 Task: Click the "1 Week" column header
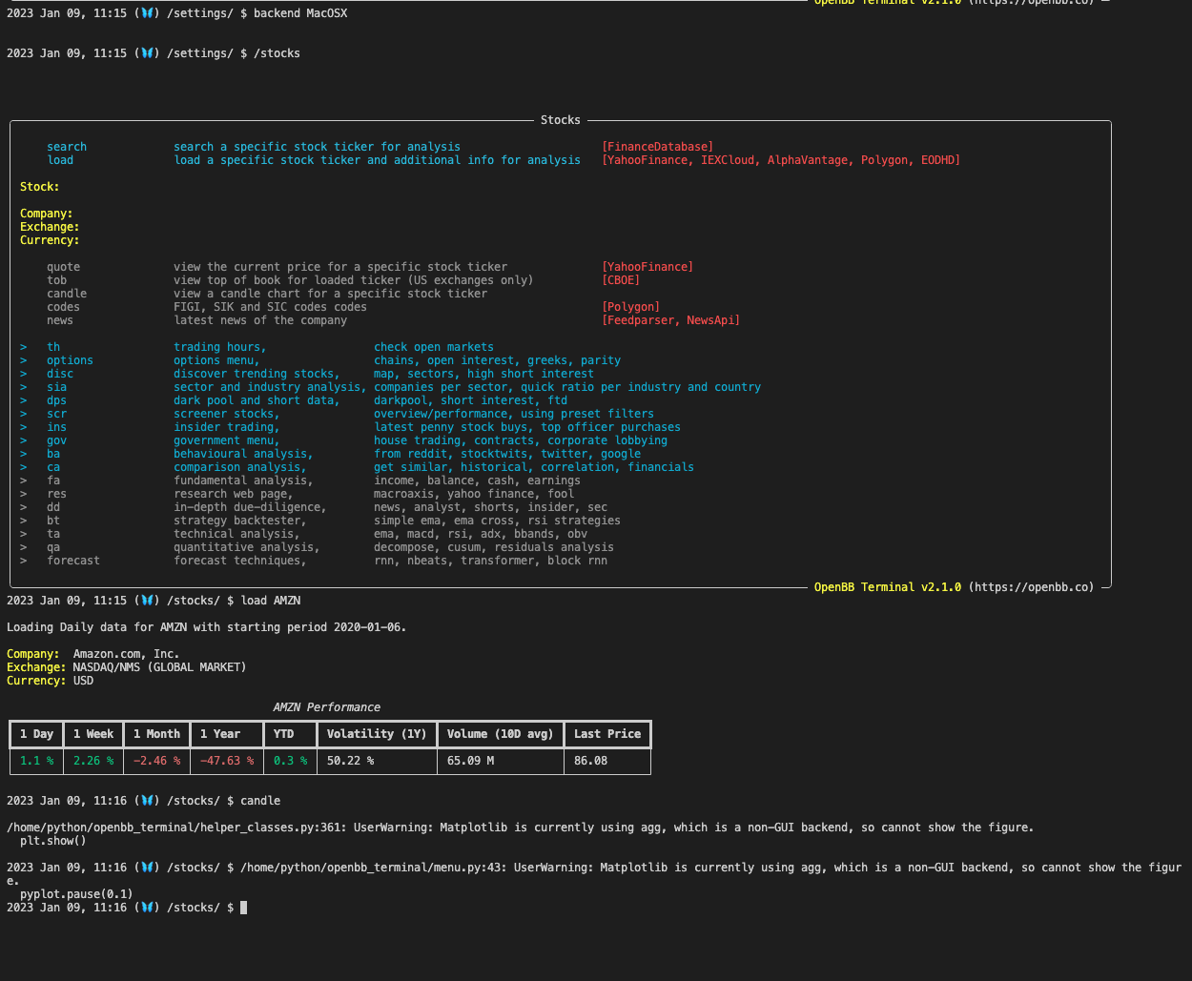coord(93,734)
